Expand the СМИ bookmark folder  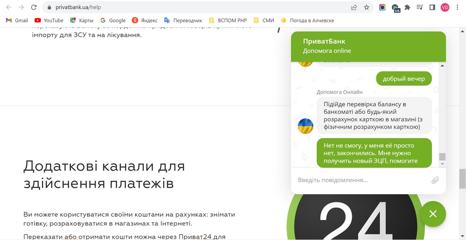click(264, 21)
